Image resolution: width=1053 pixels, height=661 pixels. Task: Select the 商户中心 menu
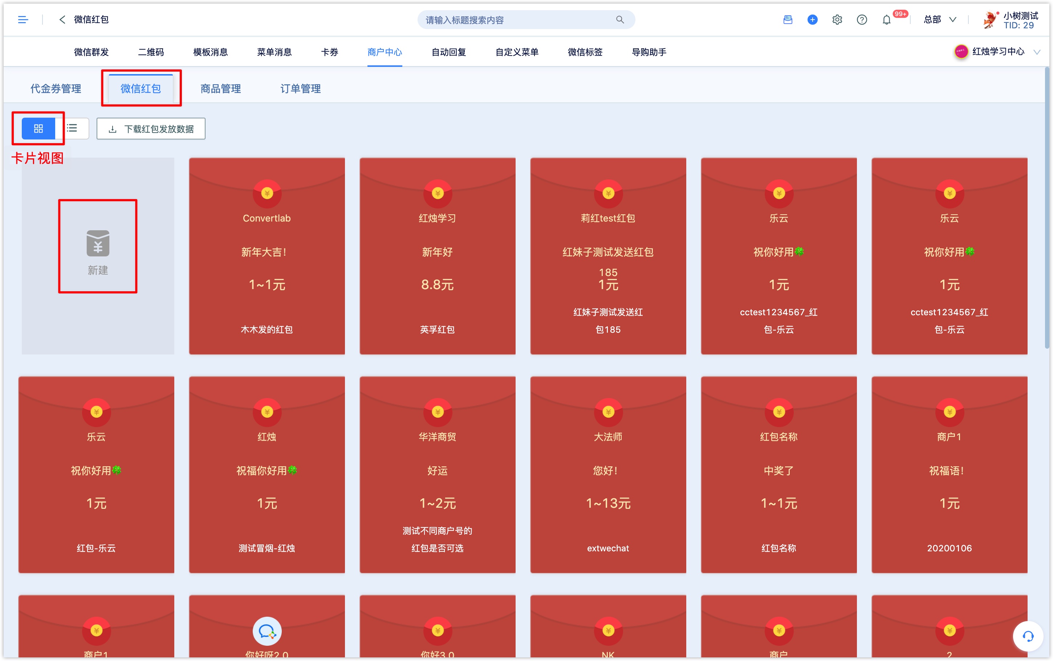[x=385, y=52]
